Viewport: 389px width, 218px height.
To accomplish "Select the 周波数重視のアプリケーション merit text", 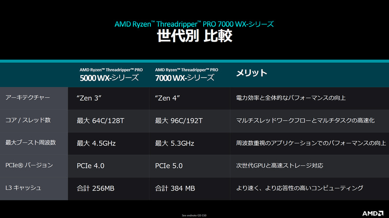I will pyautogui.click(x=311, y=143).
